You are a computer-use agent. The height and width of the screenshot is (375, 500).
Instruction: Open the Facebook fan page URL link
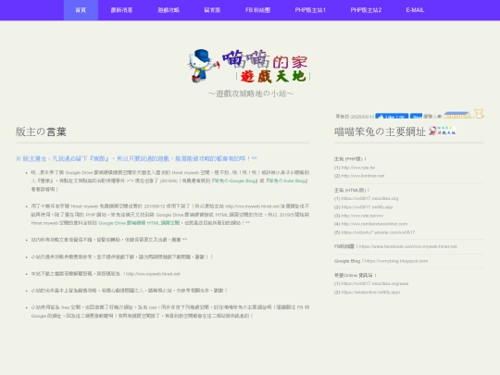point(407,246)
